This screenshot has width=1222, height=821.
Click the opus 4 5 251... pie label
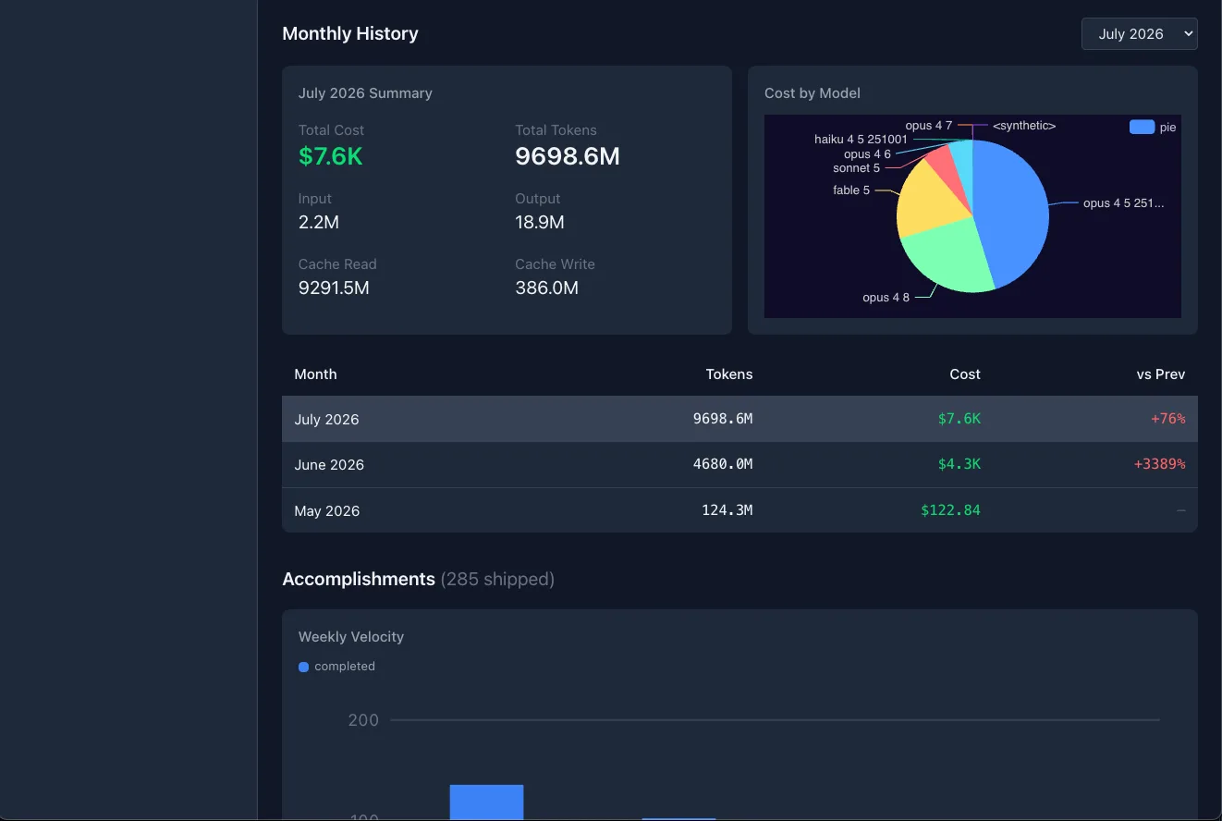(1123, 203)
